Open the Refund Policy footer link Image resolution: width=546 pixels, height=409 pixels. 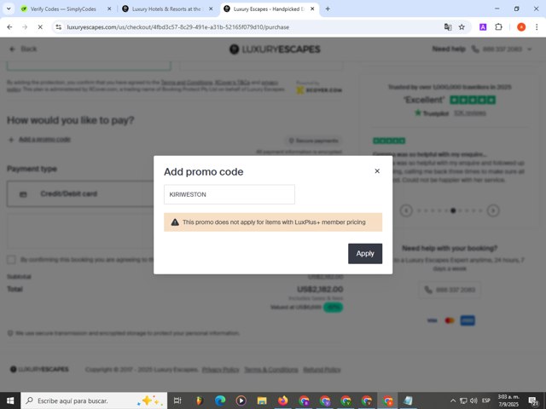(322, 369)
